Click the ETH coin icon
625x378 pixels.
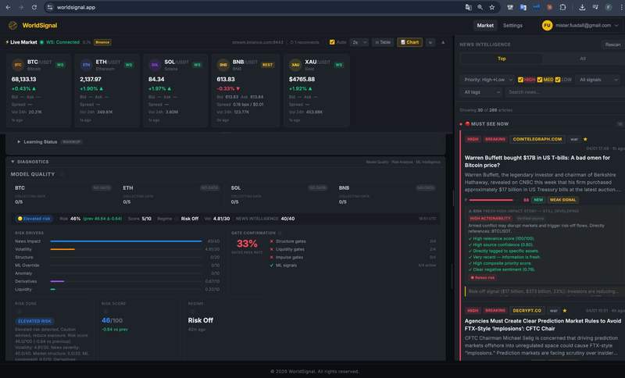pos(86,65)
